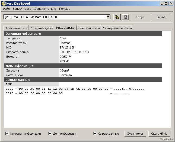The width and height of the screenshot is (175, 142).
Task: Click the Скорости записи label
Action: (18, 52)
